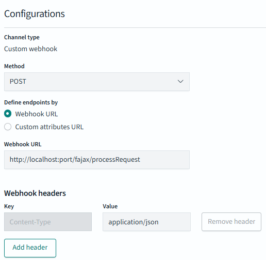266x260 pixels.
Task: Open the Method dropdown showing POST
Action: [97, 82]
